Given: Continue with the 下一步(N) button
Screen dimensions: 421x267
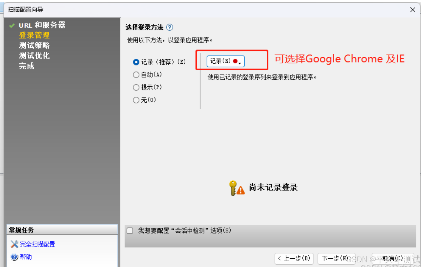Looking at the screenshot, I should 336,258.
